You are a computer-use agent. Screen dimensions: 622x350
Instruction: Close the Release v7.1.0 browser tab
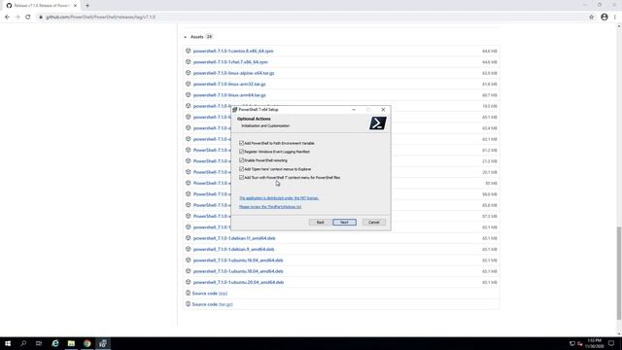(x=75, y=6)
